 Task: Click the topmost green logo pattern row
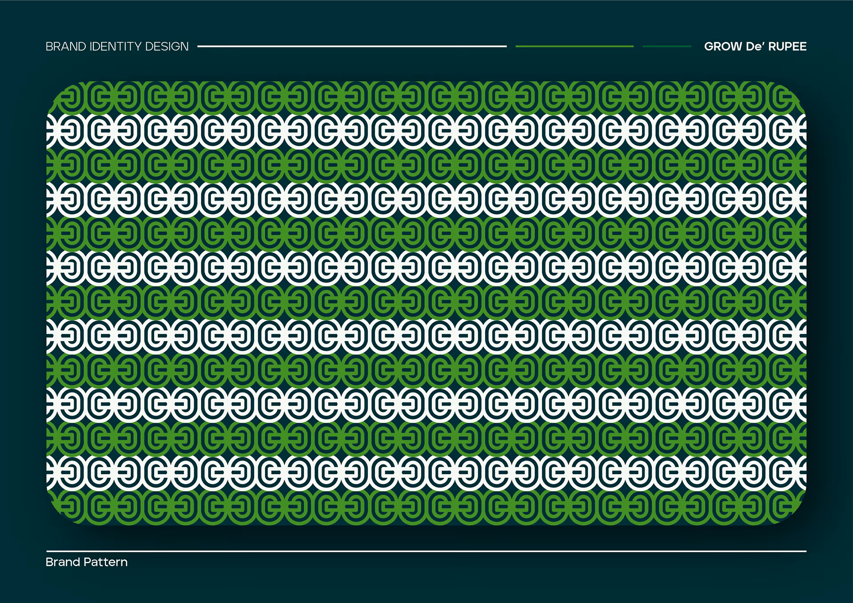(x=426, y=97)
